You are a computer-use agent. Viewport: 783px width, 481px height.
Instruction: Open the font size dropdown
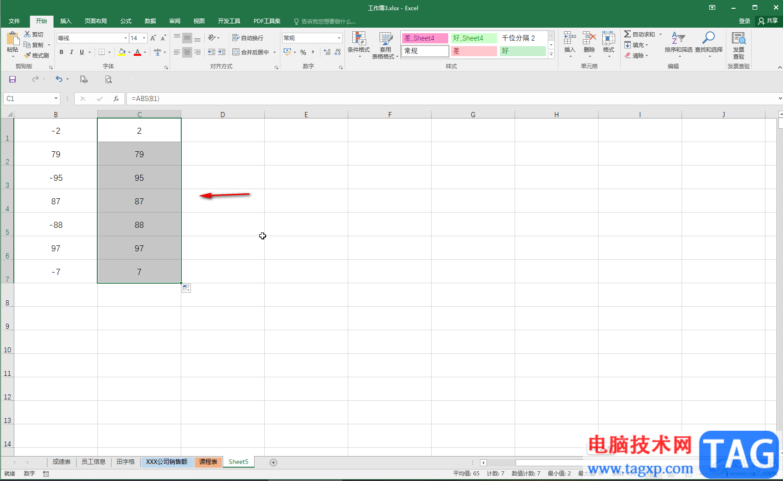coord(144,38)
